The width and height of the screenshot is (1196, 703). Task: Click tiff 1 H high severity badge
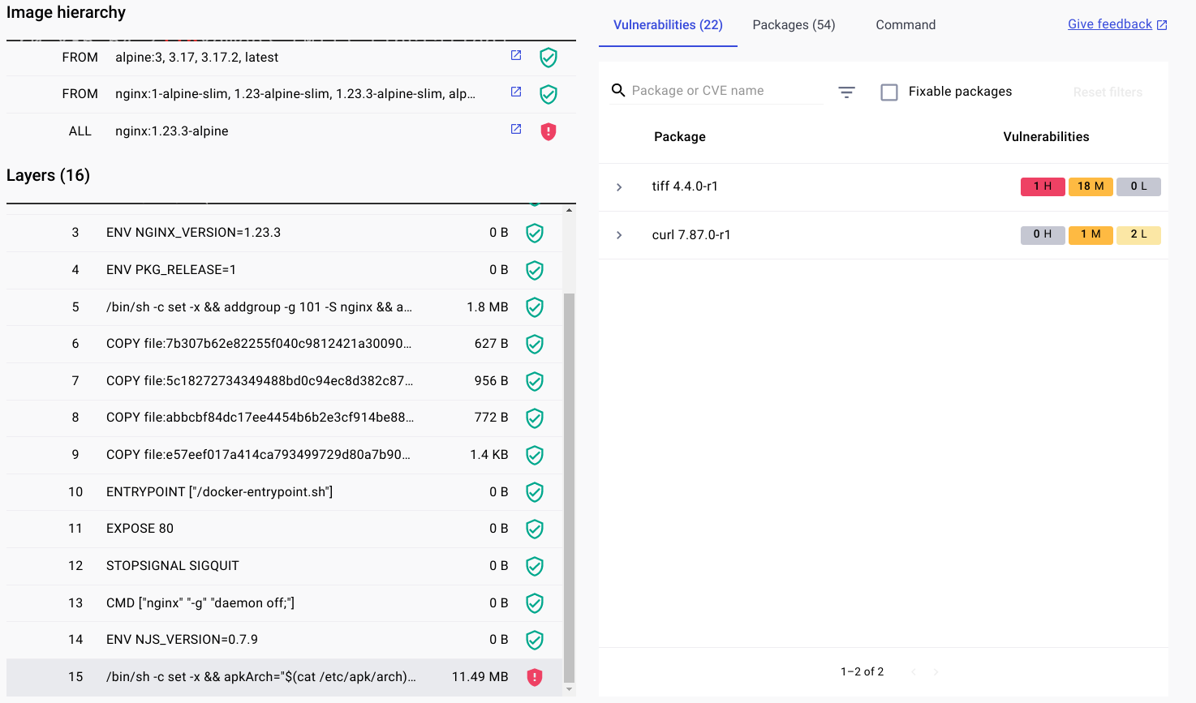click(1043, 186)
